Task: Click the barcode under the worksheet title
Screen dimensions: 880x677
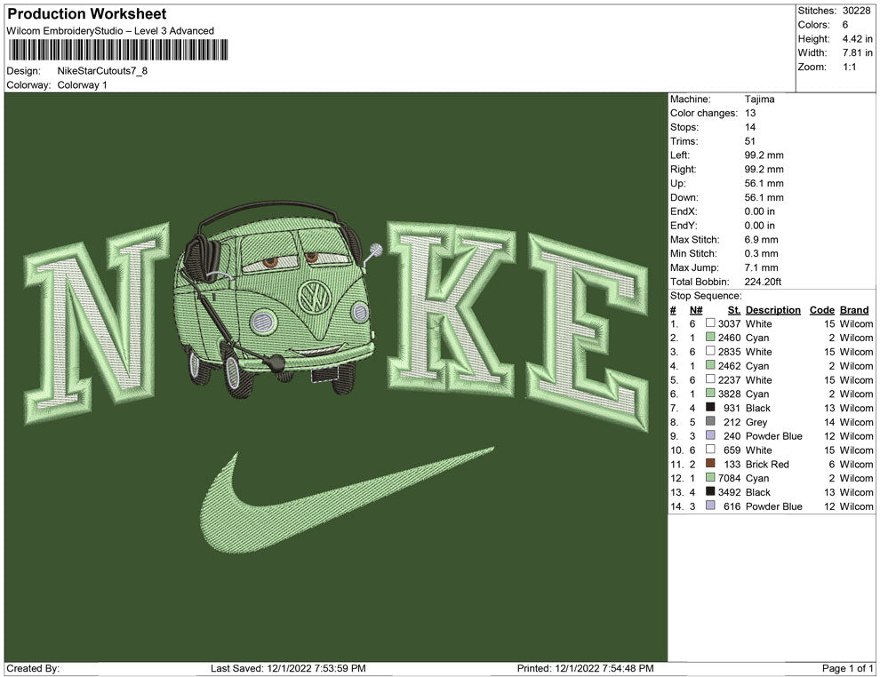Action: 118,50
